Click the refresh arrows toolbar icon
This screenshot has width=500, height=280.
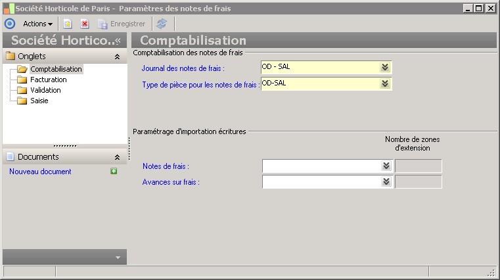pyautogui.click(x=162, y=24)
